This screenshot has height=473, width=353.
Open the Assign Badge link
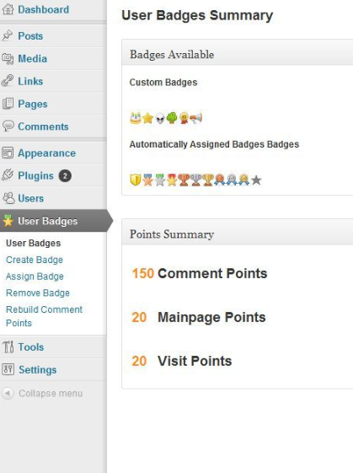pos(35,277)
